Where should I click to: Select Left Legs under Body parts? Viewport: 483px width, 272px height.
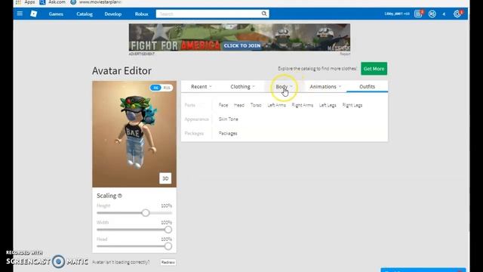(x=328, y=105)
